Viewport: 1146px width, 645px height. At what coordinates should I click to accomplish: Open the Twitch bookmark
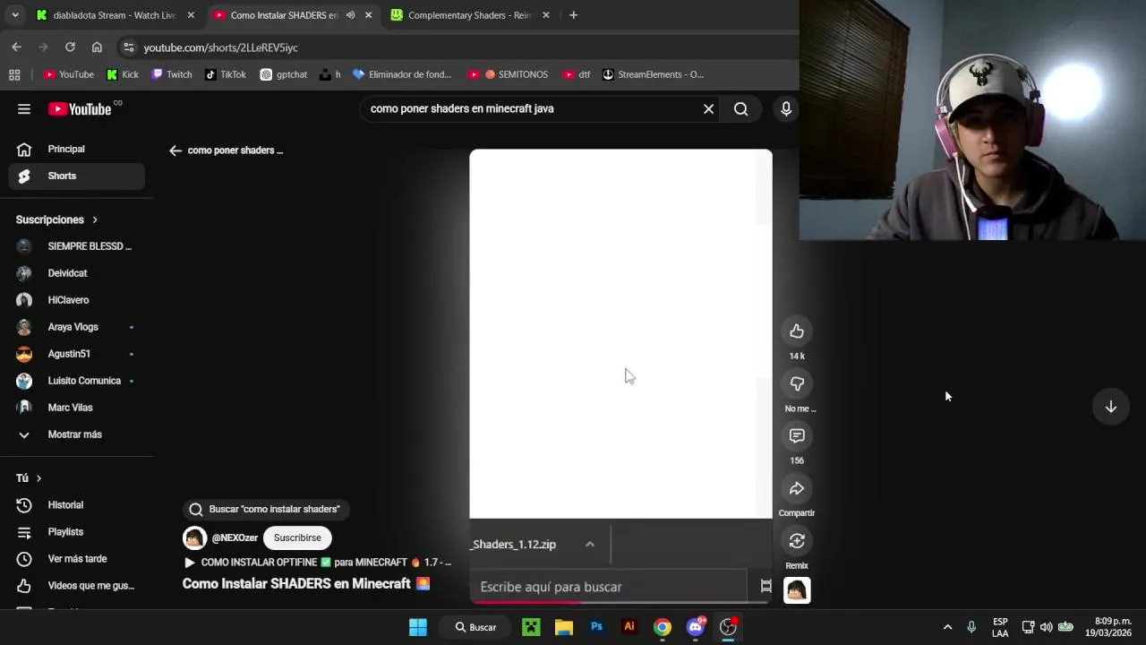pos(172,74)
